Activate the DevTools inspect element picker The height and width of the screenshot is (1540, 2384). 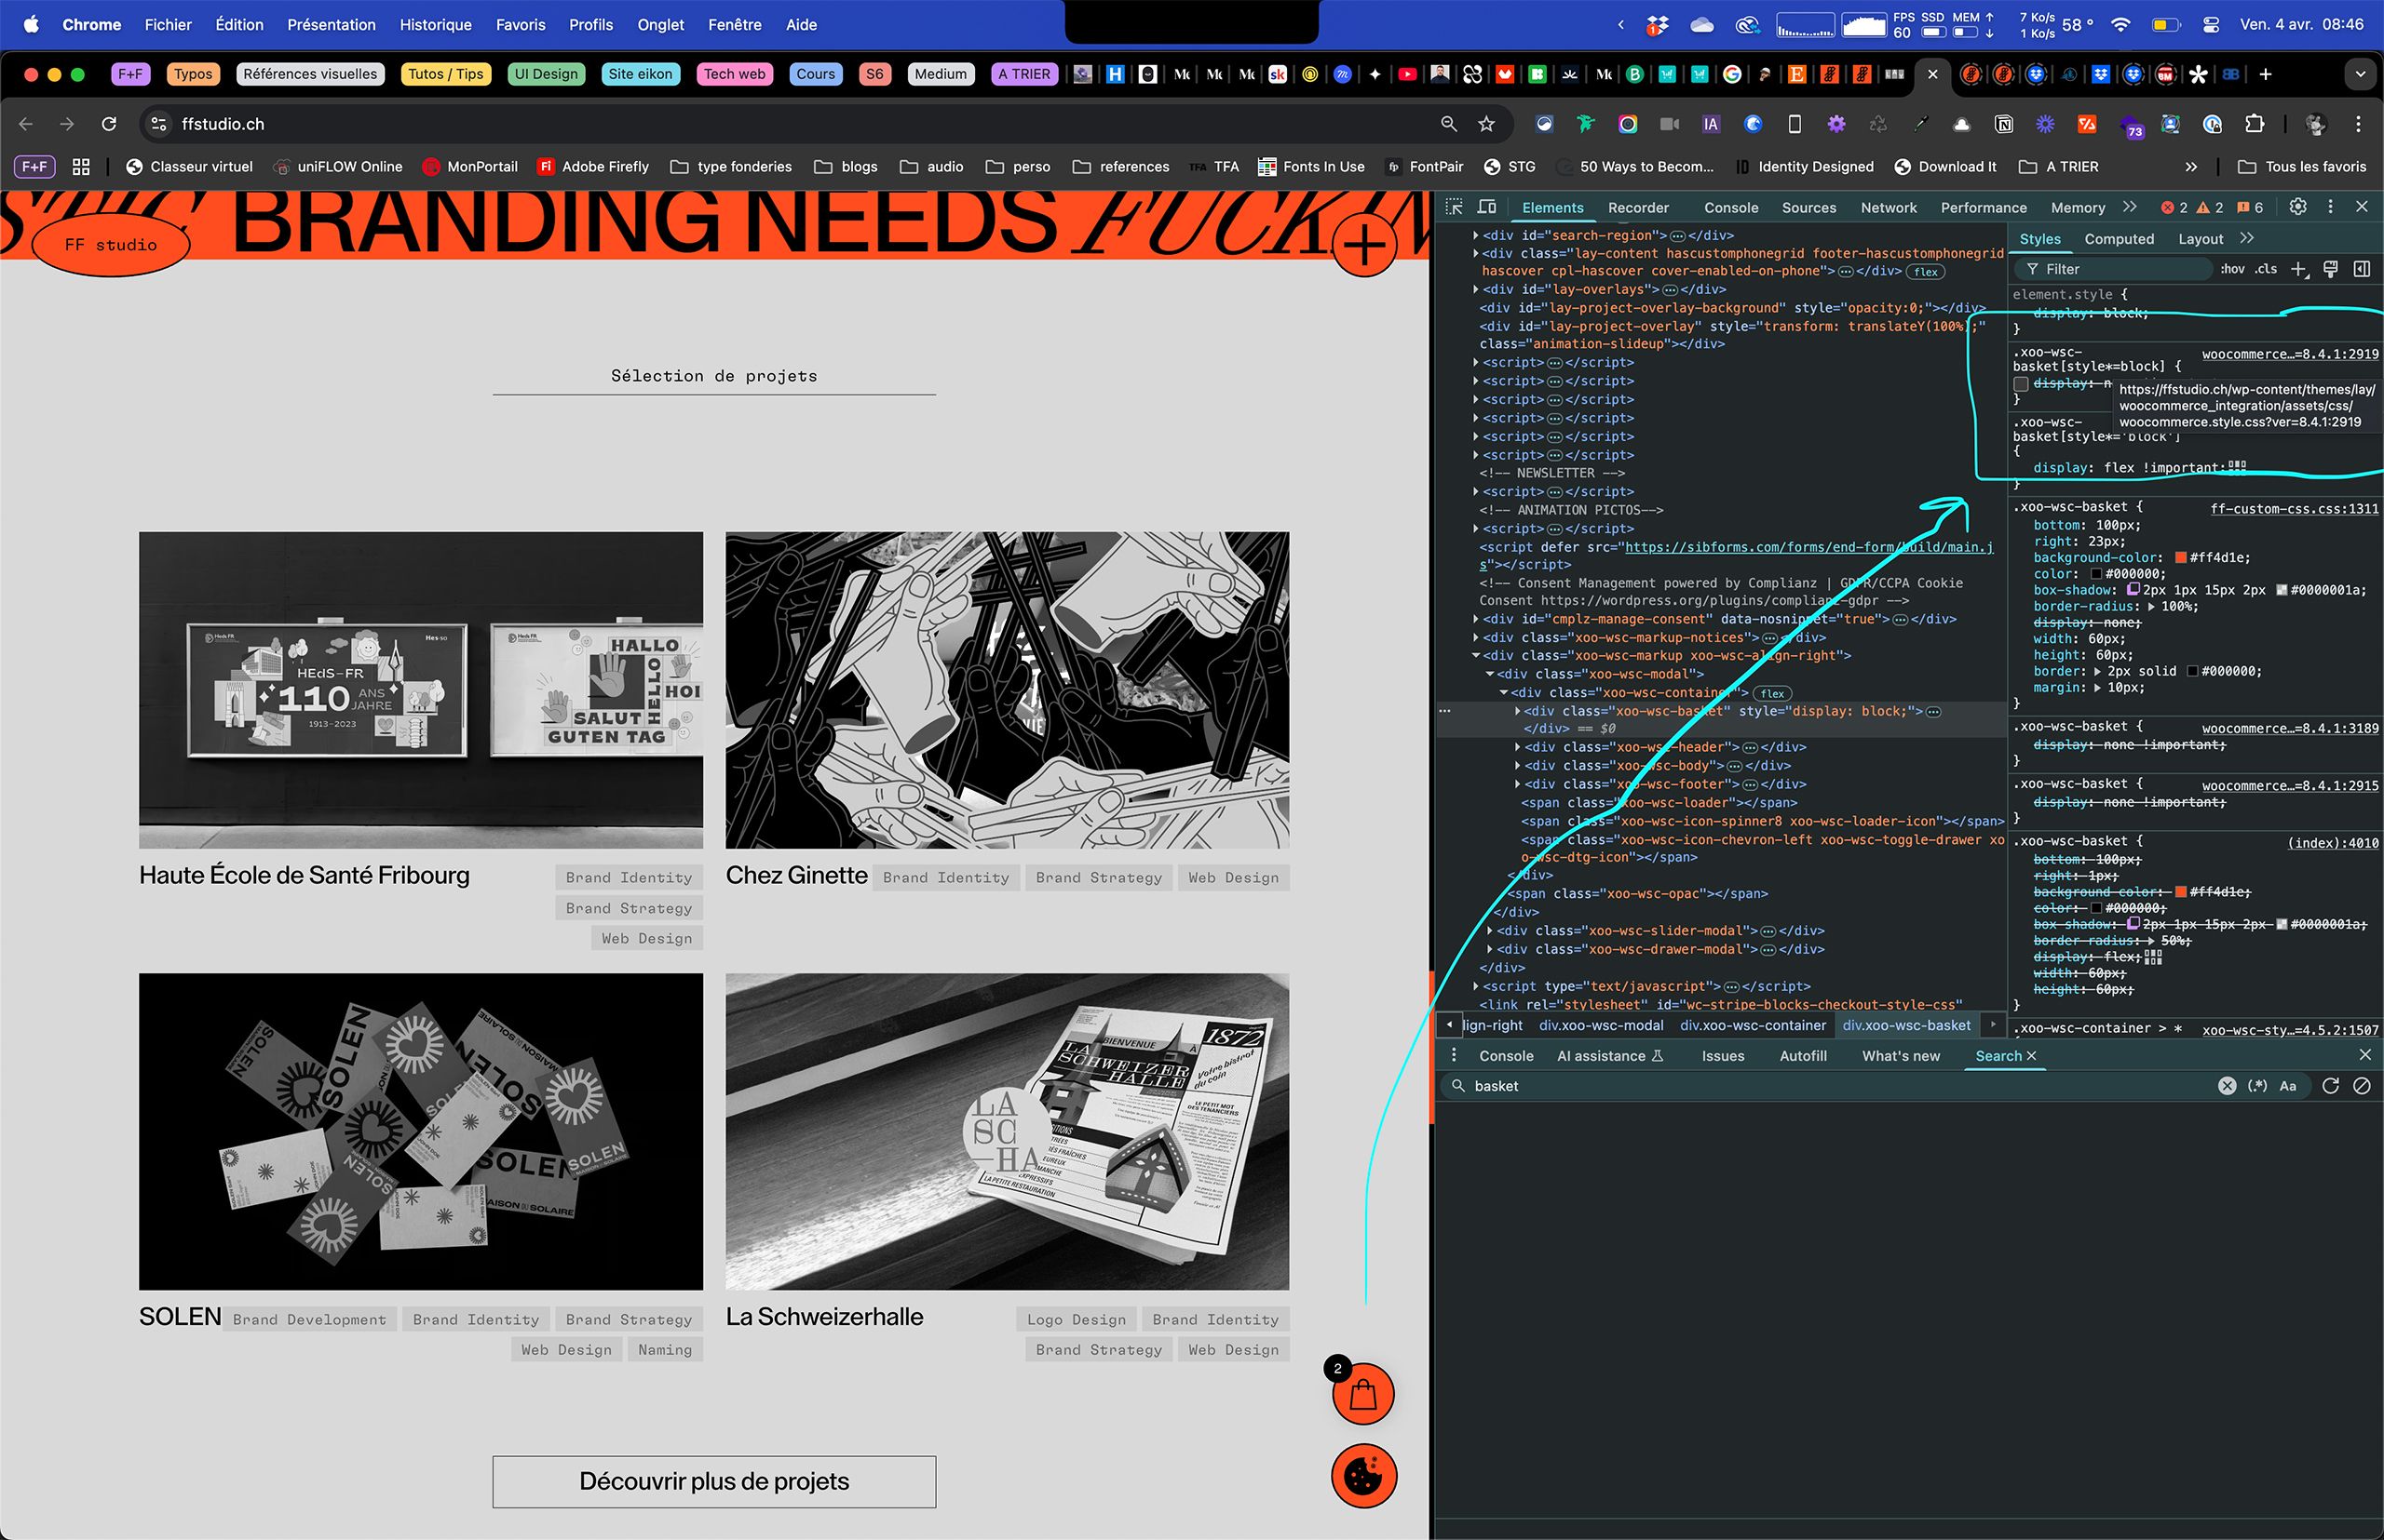(1455, 207)
